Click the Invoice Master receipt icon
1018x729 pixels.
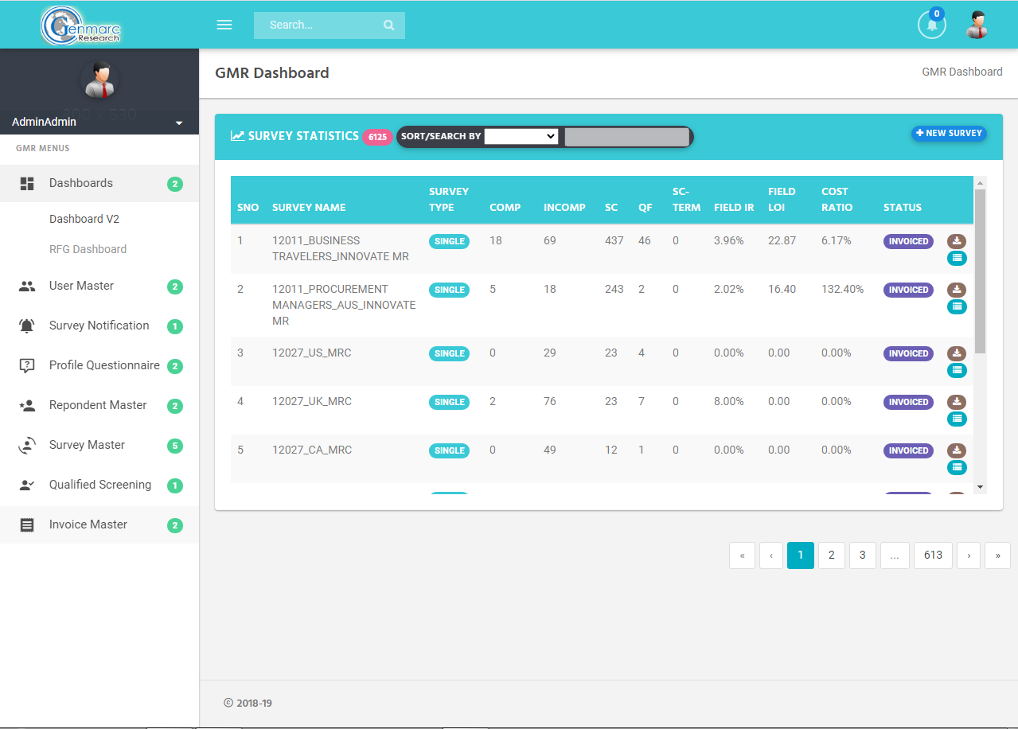[x=27, y=524]
